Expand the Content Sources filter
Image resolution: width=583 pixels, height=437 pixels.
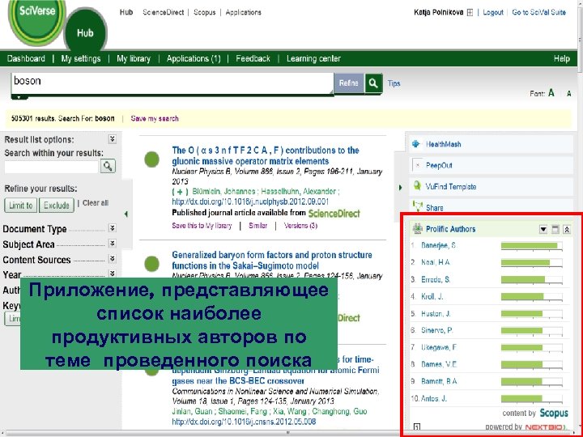pos(113,258)
